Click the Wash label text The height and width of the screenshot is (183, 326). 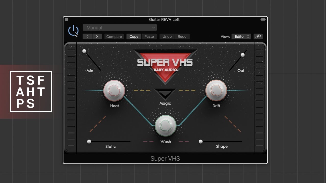coord(166,142)
